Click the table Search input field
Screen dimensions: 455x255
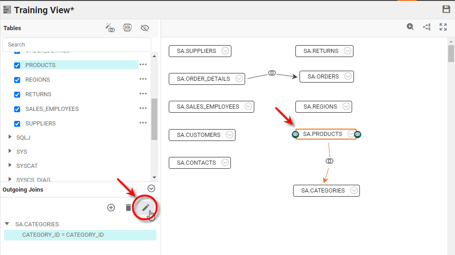[77, 45]
